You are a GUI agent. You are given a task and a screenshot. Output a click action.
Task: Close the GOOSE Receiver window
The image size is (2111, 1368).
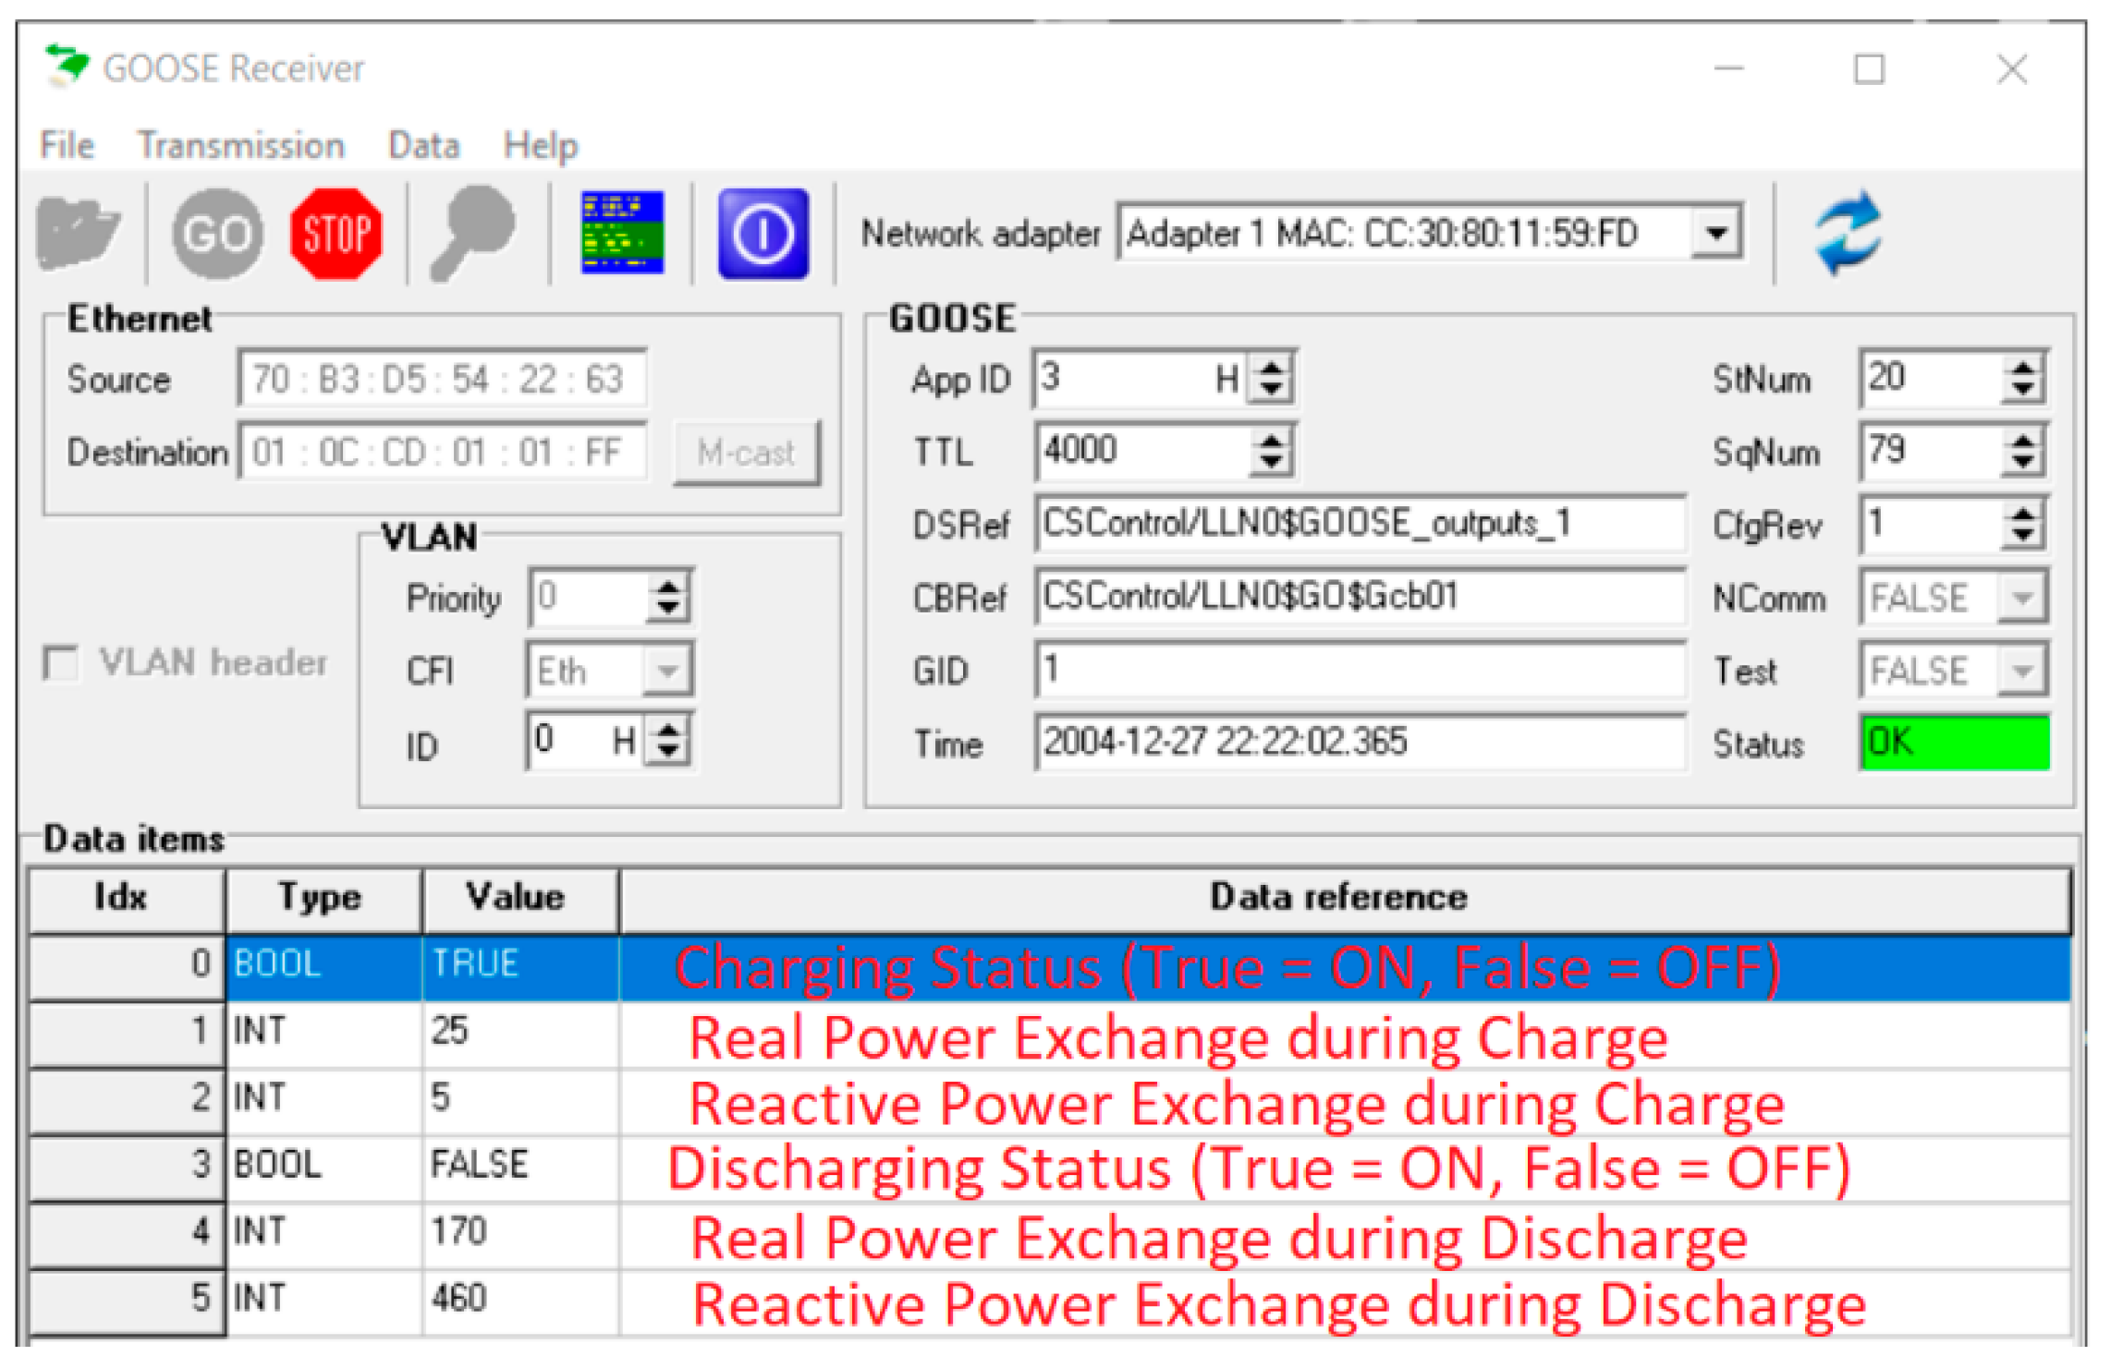click(x=2011, y=68)
